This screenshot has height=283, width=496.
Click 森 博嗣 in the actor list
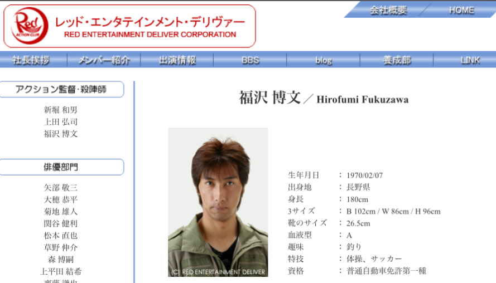click(61, 260)
